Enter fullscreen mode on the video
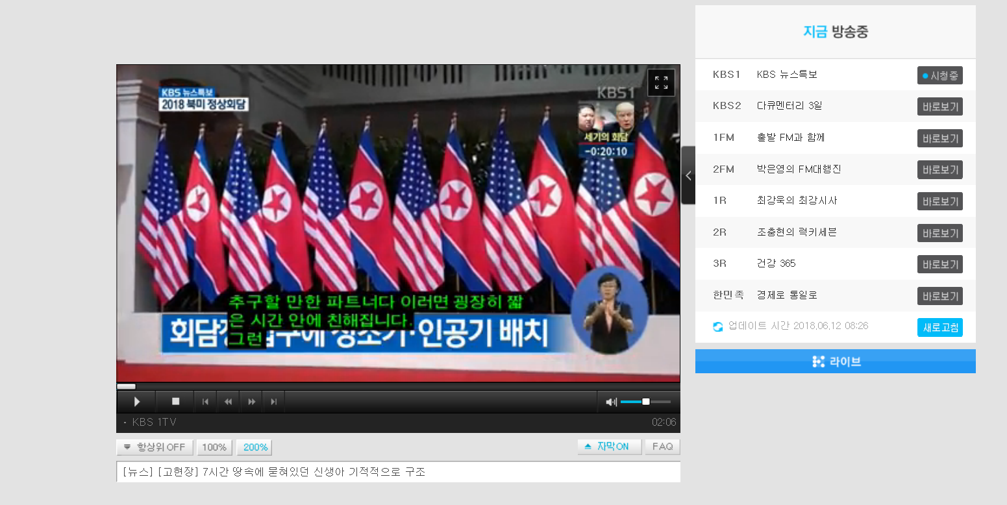 pos(661,82)
